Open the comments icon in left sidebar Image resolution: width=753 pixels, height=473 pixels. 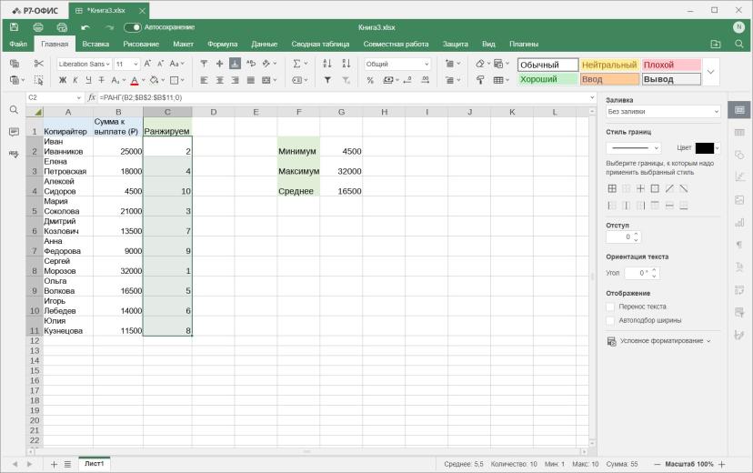tap(14, 132)
